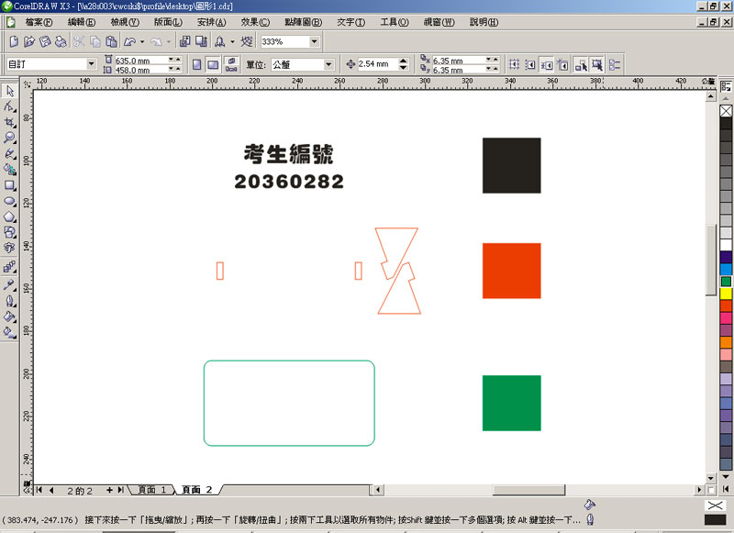
Task: Select the Pick tool in the toolbox
Action: (9, 91)
